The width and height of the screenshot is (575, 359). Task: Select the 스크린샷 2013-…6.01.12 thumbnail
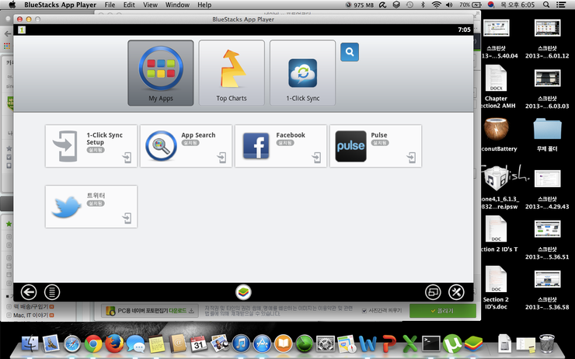[x=547, y=29]
